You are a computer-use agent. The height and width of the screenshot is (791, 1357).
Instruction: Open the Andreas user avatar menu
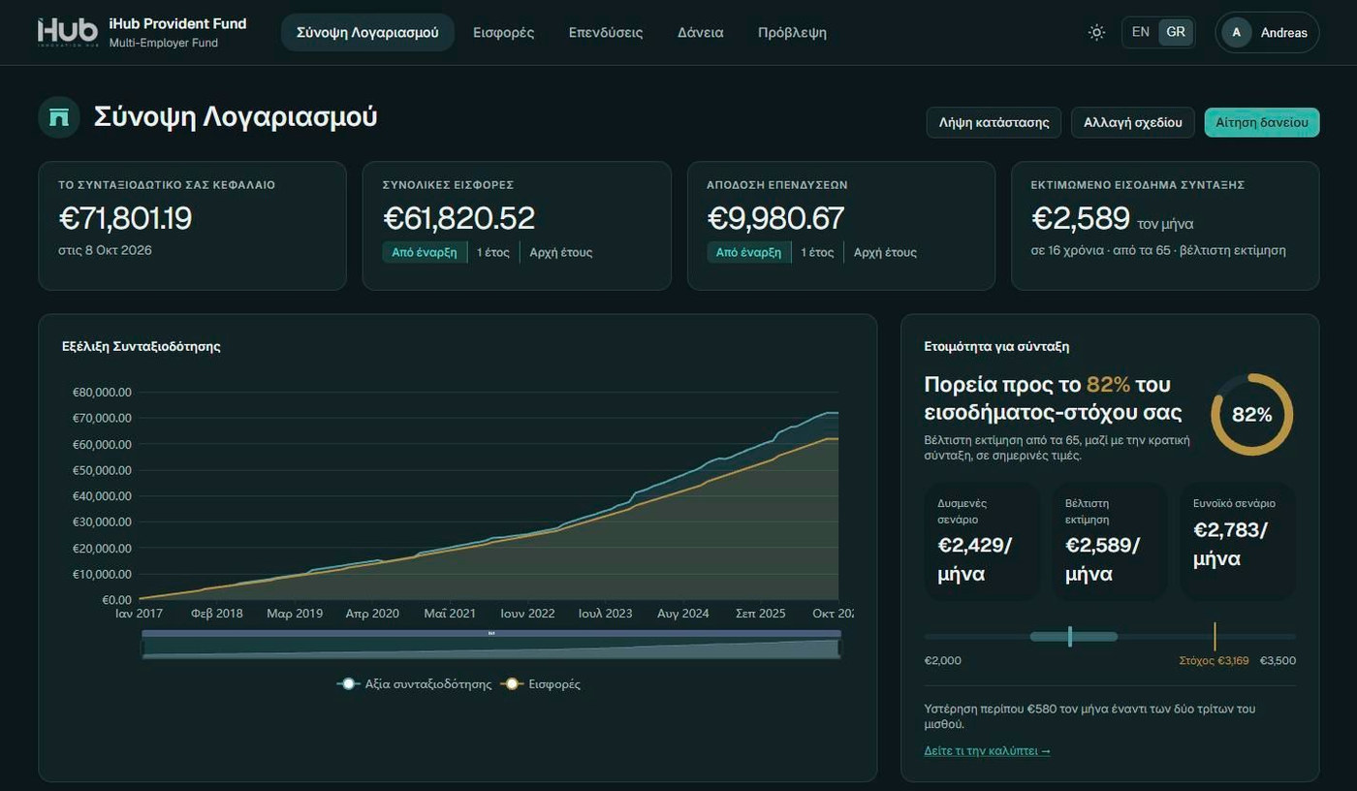coord(1236,32)
